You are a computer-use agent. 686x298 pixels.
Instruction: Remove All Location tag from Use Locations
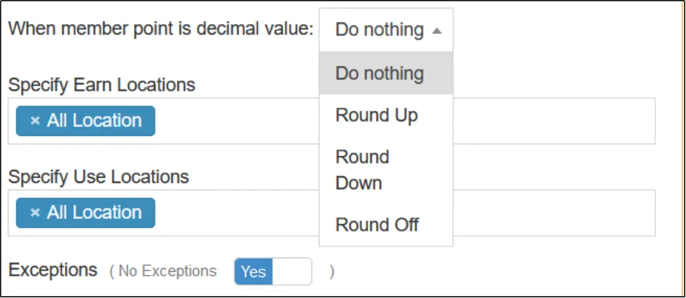point(35,213)
